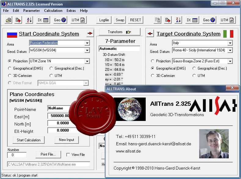Click red right-arrow beside Start Coordinate System

click(x=90, y=33)
